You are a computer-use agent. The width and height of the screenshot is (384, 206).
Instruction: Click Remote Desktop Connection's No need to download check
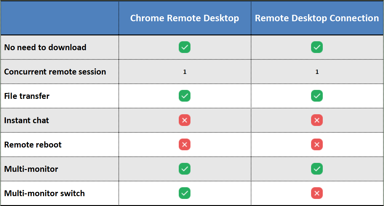(317, 47)
